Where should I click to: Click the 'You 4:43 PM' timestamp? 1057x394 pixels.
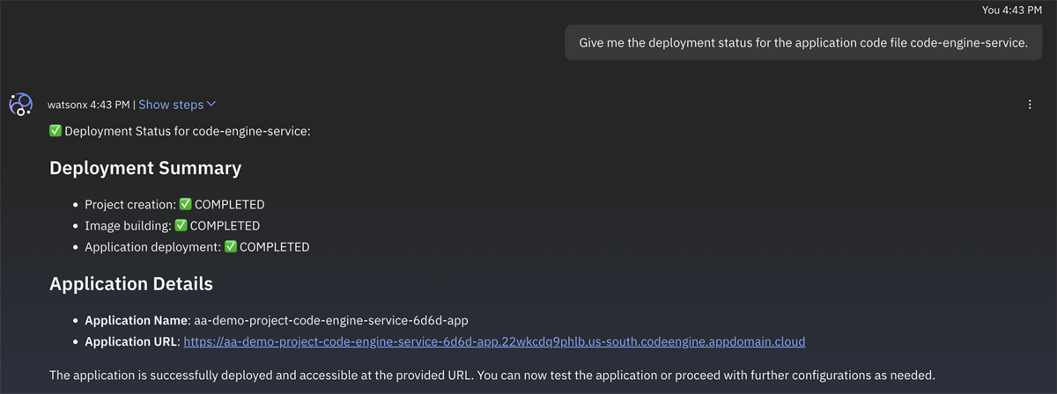(x=1012, y=10)
